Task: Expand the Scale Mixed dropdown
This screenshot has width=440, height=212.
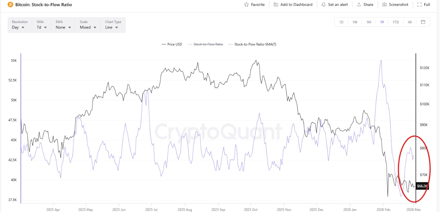Action: (88, 27)
